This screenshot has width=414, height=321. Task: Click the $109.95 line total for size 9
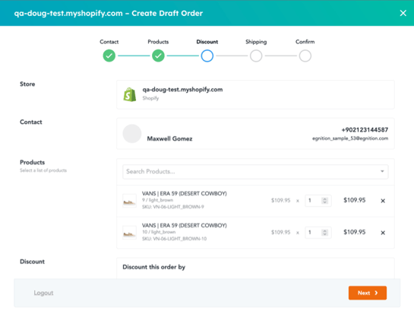point(354,200)
